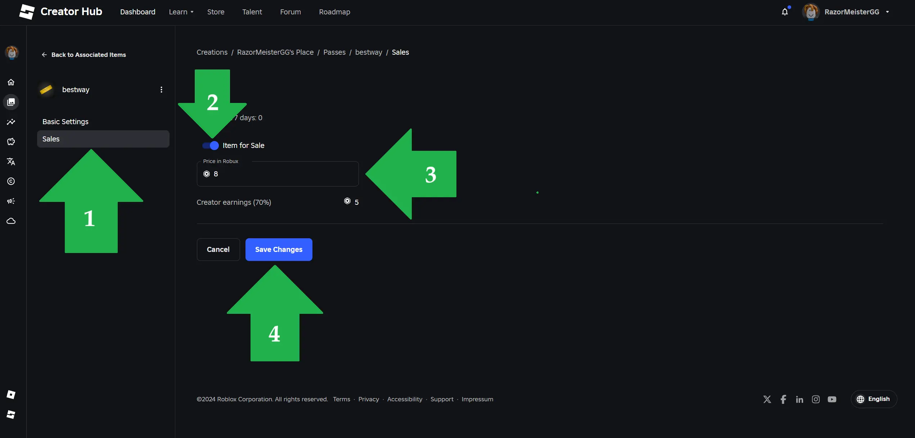
Task: Open the Instagram social link
Action: (x=816, y=399)
